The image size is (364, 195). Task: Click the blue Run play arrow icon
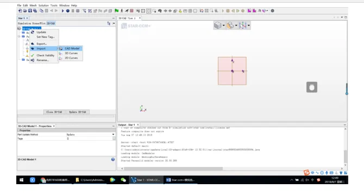point(62,11)
